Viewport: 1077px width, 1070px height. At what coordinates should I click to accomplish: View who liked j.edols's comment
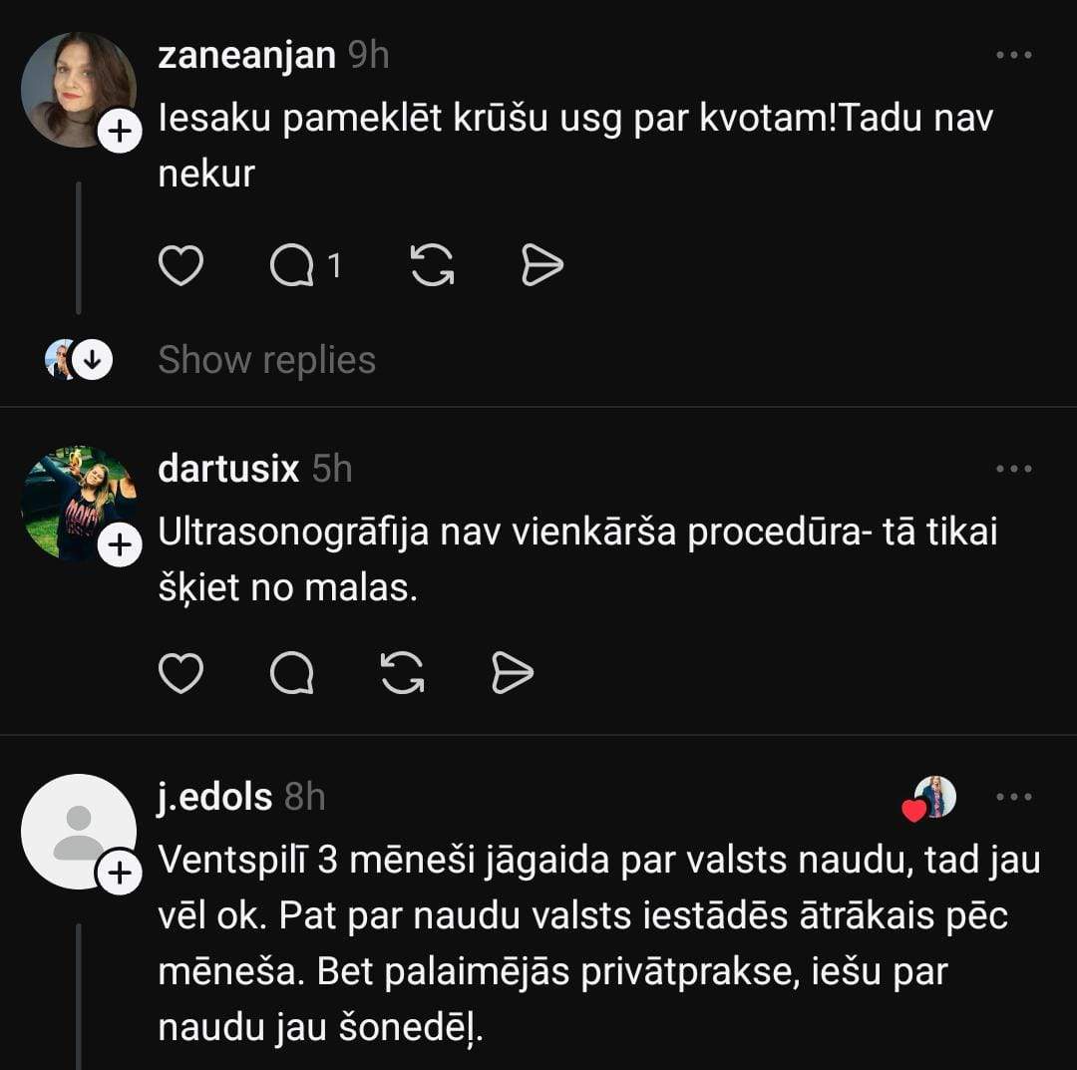coord(931,799)
